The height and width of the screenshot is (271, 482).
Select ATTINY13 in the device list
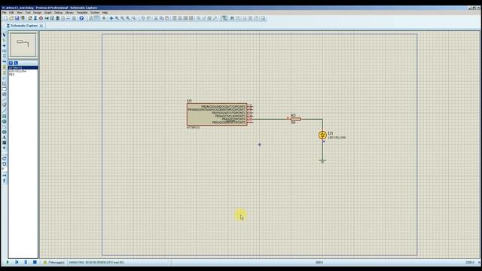click(x=23, y=68)
